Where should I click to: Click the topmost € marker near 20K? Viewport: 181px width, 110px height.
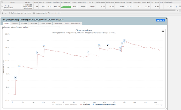click(x=124, y=40)
